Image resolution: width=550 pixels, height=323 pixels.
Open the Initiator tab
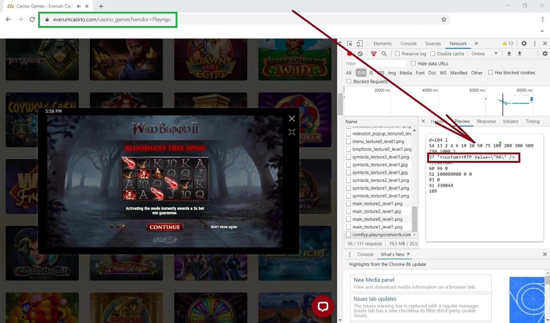point(511,121)
